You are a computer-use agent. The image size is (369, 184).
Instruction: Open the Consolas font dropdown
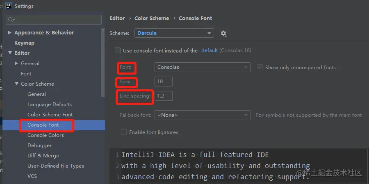point(203,67)
